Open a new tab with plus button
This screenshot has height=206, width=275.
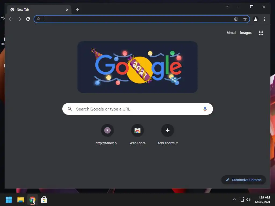pos(77,10)
